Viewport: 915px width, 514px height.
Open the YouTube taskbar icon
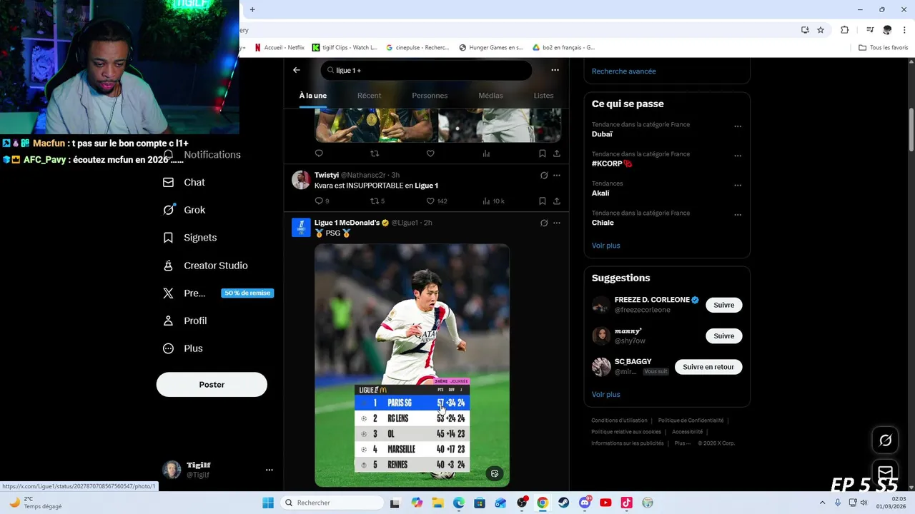coord(605,503)
